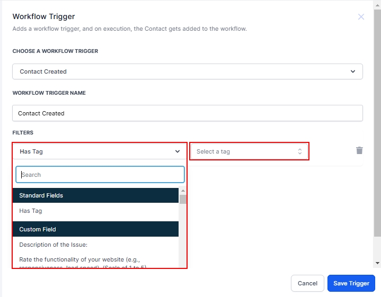381x297 pixels.
Task: Click the Workflow Trigger Name text field
Action: pos(187,113)
